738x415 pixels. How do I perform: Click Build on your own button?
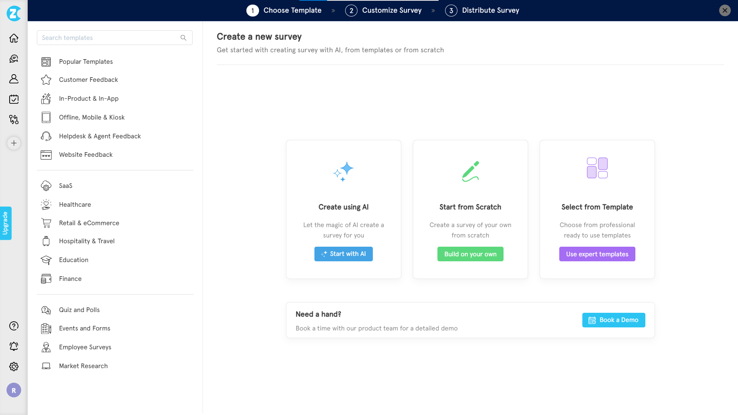click(x=470, y=254)
